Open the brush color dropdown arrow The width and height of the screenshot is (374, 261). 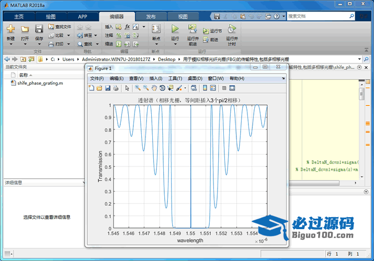185,88
